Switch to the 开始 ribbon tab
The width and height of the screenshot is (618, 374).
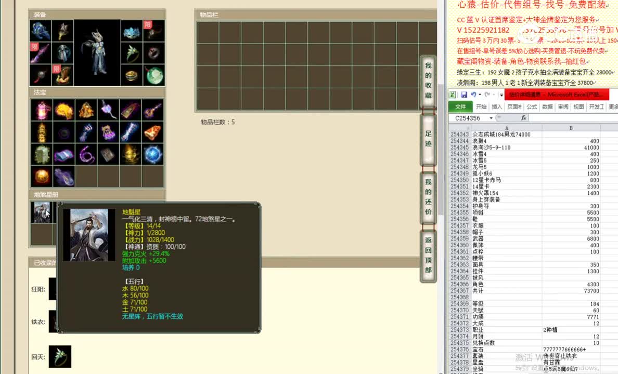481,106
